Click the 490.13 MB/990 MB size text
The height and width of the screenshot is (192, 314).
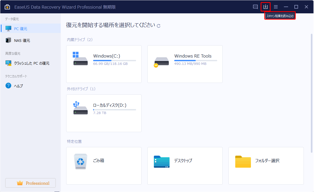point(190,64)
